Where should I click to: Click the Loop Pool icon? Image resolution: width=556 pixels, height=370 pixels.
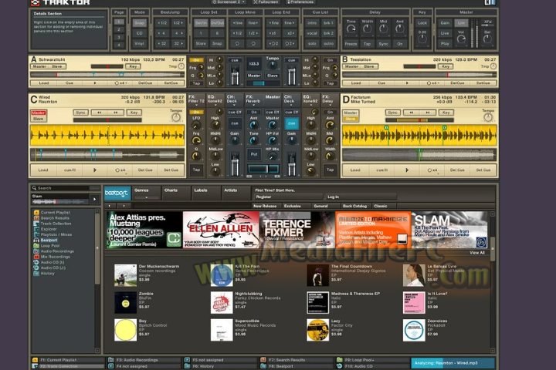coord(36,245)
